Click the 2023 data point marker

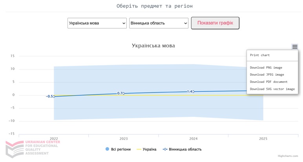[x=124, y=93]
